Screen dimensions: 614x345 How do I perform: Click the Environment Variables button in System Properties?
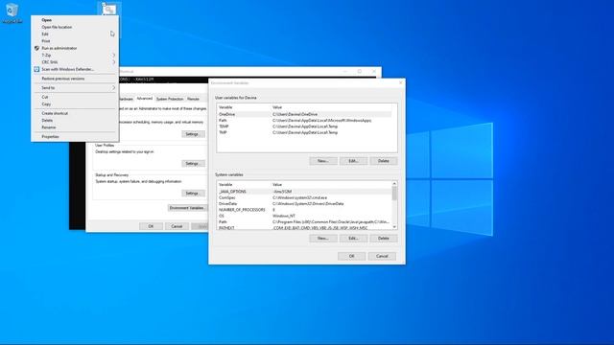point(187,208)
